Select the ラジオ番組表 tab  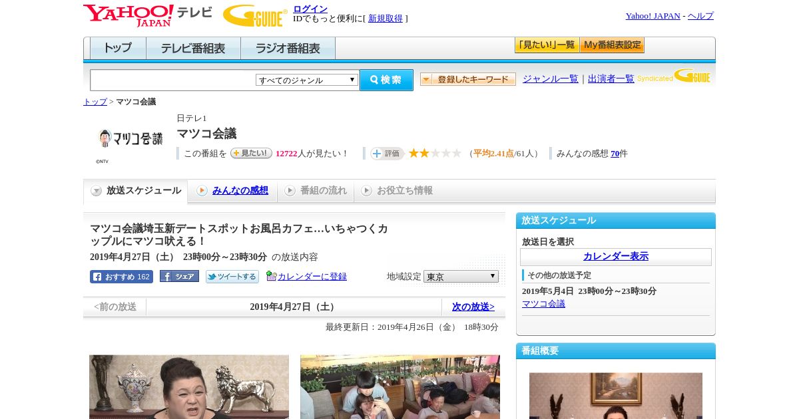[x=288, y=49]
